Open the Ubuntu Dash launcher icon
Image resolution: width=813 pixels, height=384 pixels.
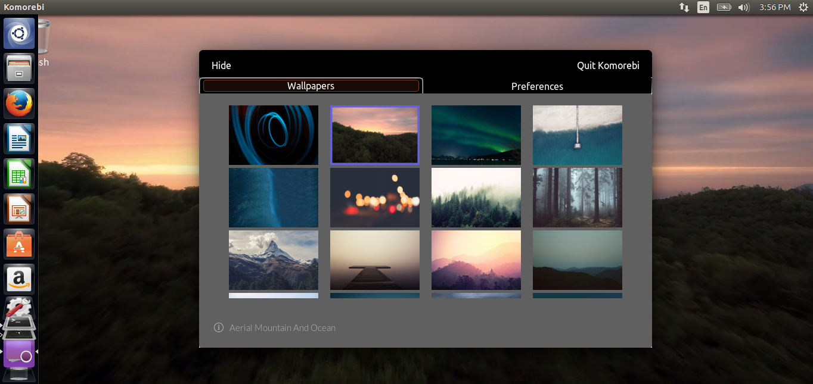pyautogui.click(x=19, y=33)
